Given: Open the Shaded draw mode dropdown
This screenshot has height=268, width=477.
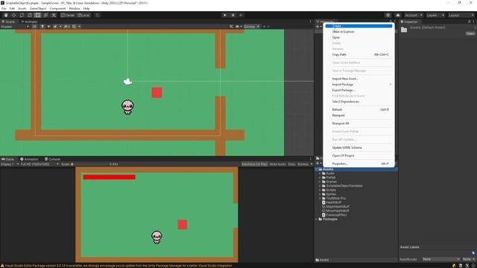Looking at the screenshot, I should [15, 27].
